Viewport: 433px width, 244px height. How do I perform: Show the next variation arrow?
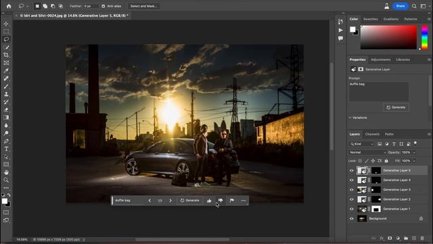(x=170, y=201)
